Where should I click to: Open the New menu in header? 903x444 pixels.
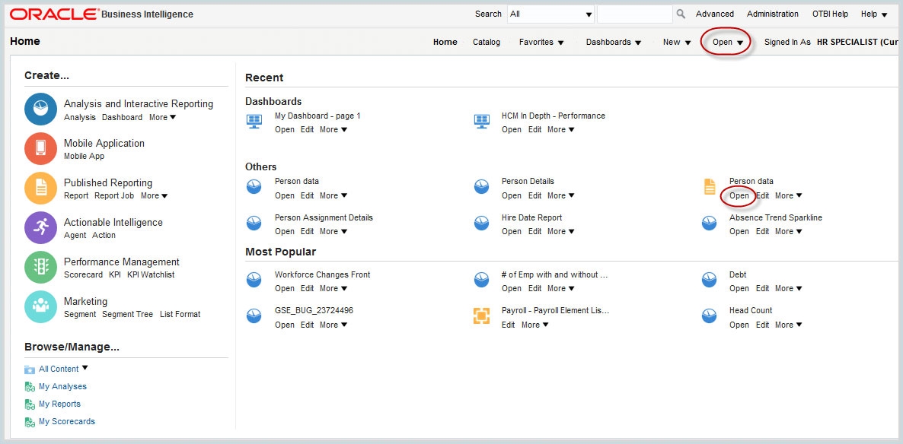676,43
